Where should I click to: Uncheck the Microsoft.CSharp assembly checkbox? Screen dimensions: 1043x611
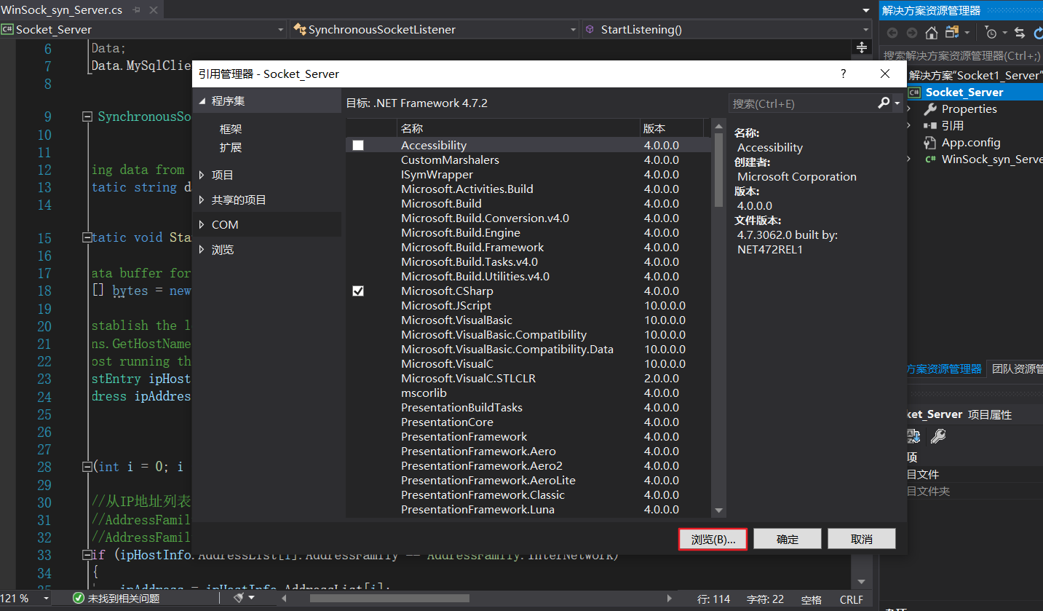(358, 291)
